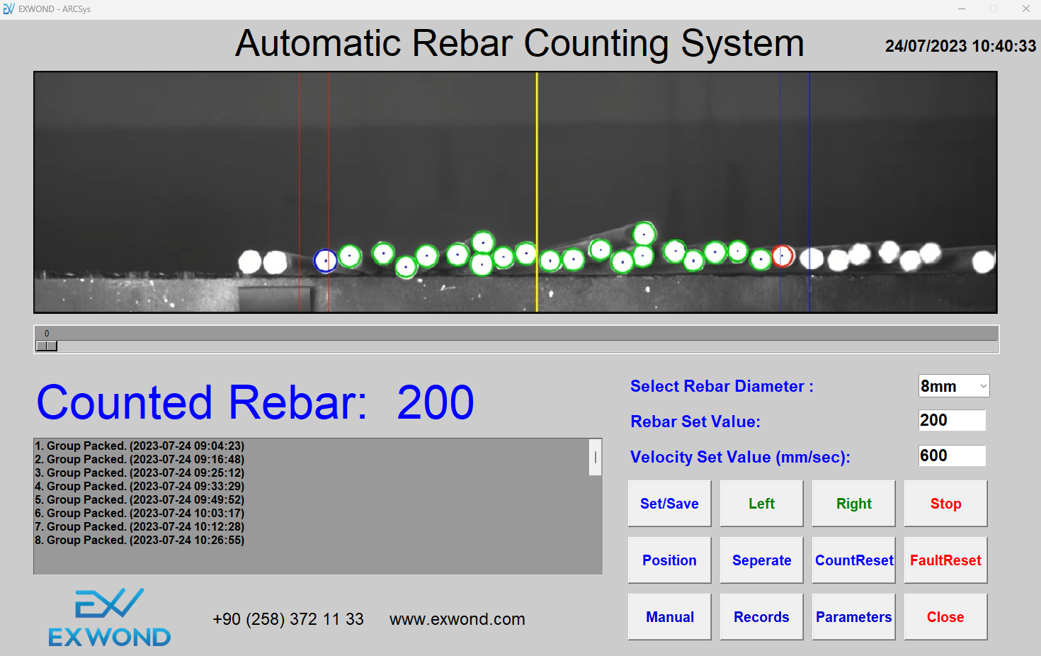The image size is (1041, 656).
Task: Click the red-circled rebar in camera view
Action: point(783,256)
